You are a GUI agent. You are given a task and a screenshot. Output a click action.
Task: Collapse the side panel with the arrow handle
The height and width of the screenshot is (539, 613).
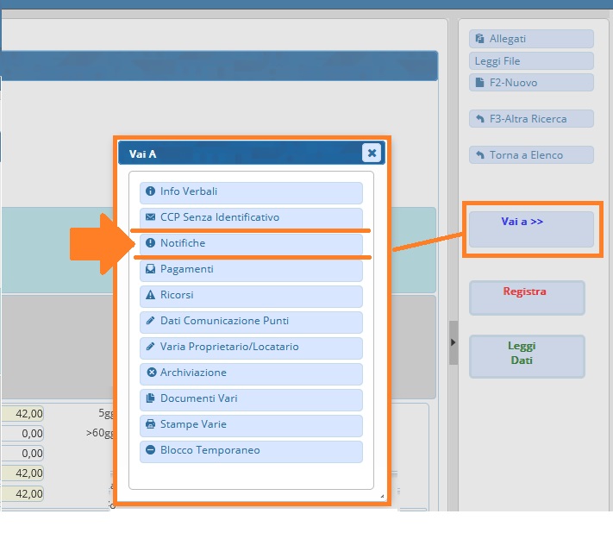click(x=453, y=342)
